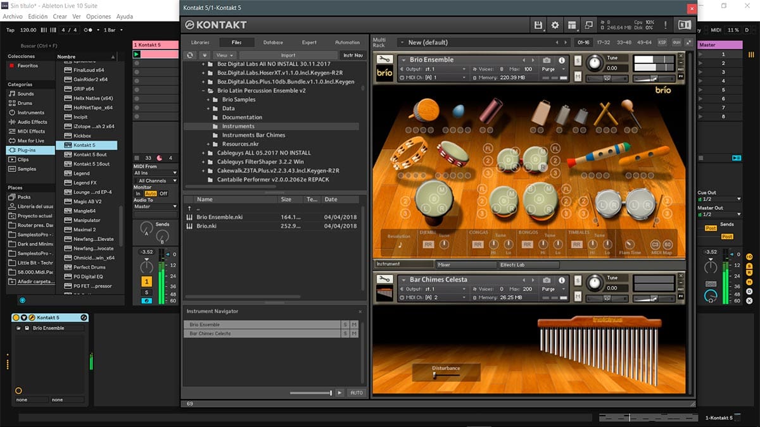Open Kontakt's workspace layout menu
The width and height of the screenshot is (760, 427).
[x=573, y=25]
